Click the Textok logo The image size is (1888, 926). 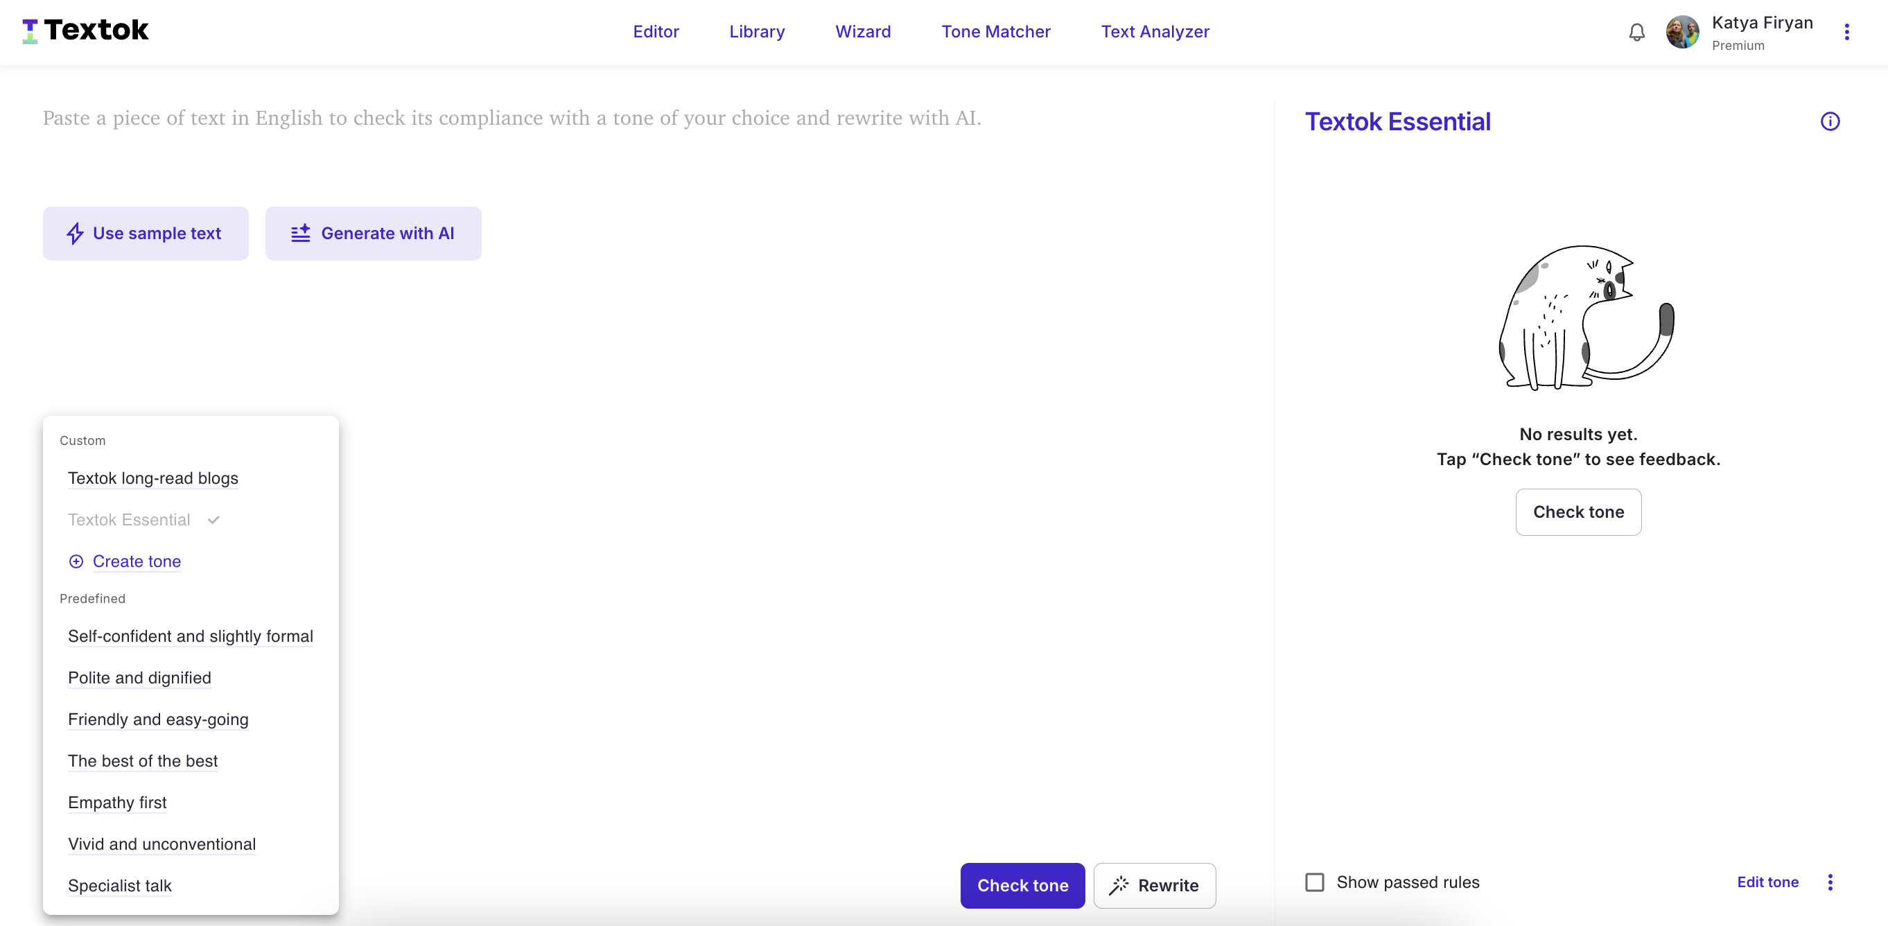85,30
